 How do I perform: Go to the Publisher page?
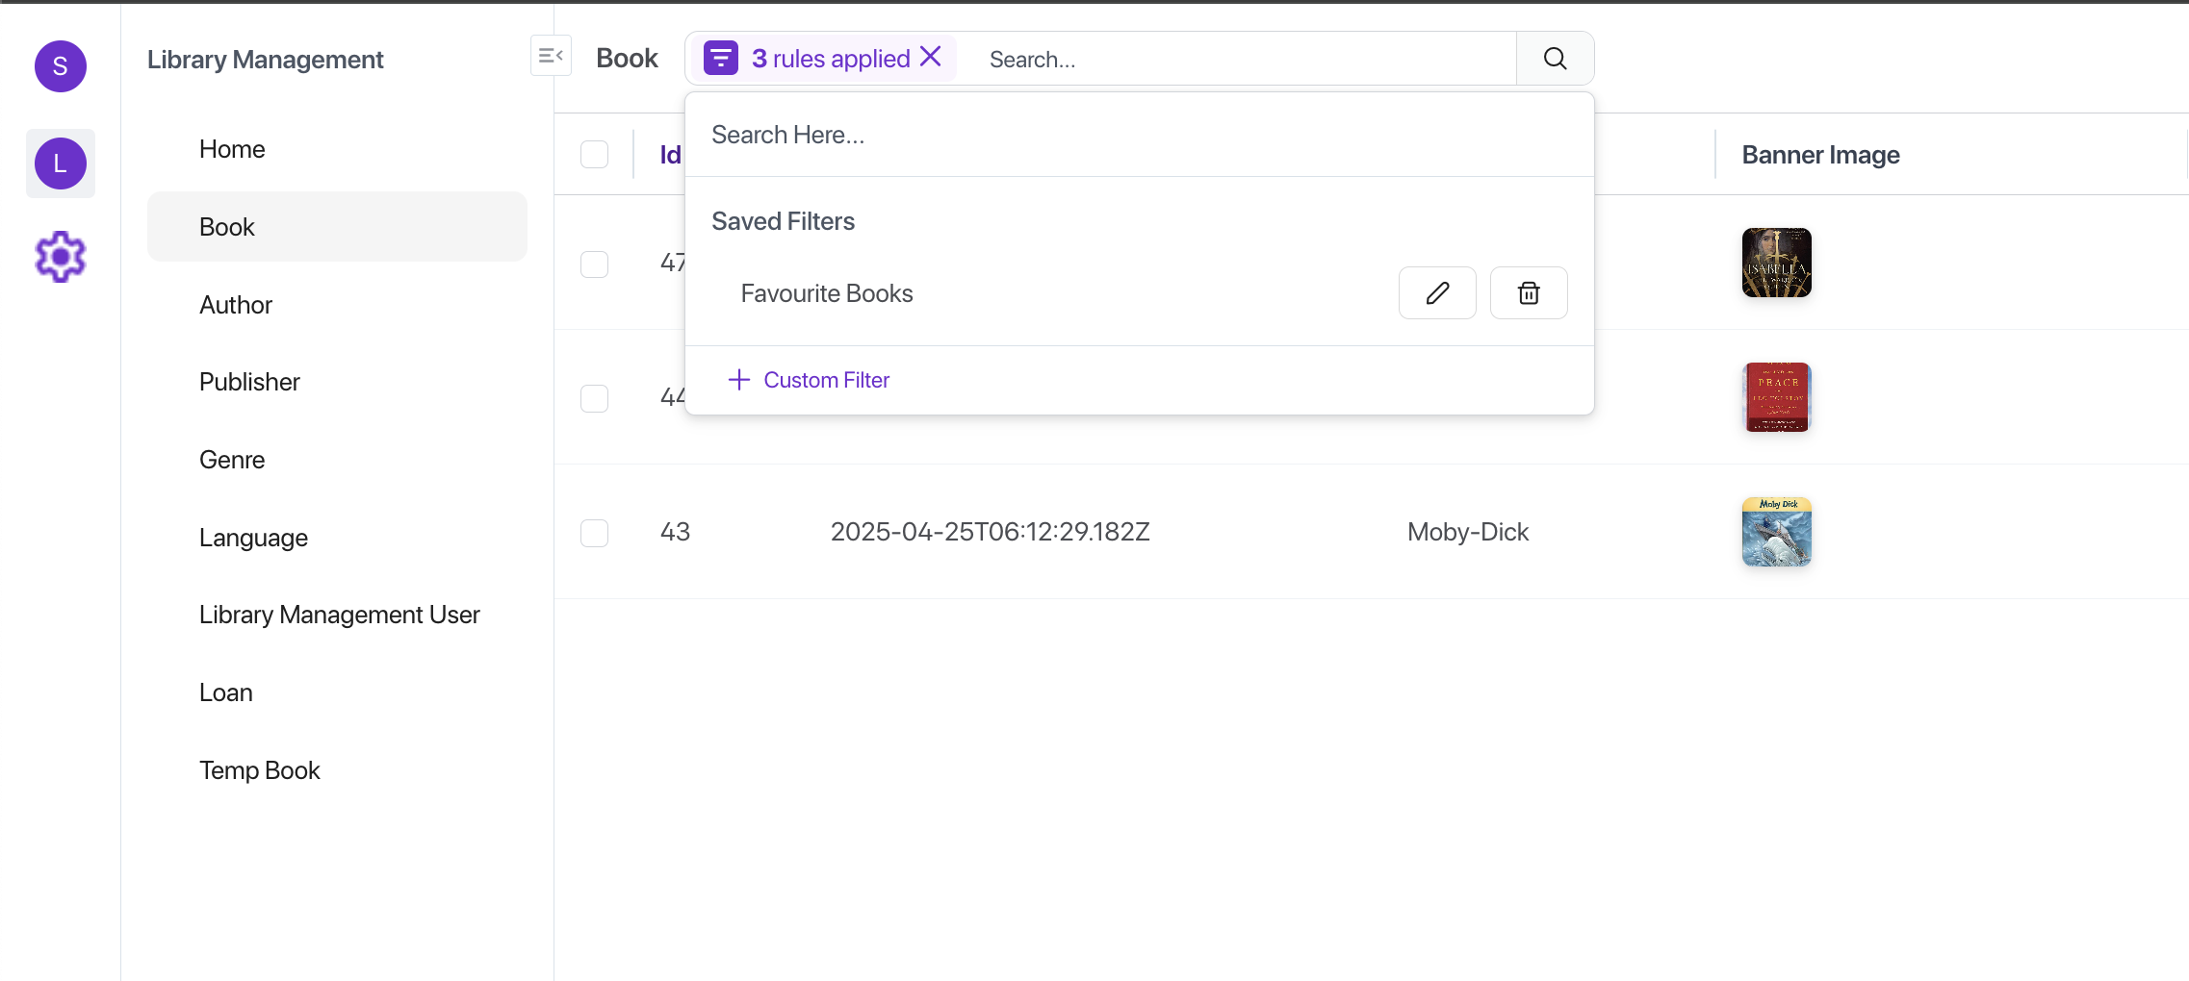[x=249, y=382]
